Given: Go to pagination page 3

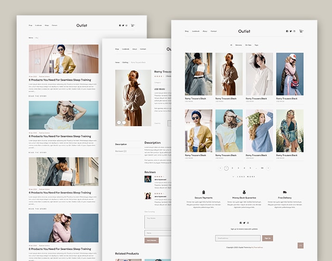Looking at the screenshot, I should pyautogui.click(x=238, y=168).
